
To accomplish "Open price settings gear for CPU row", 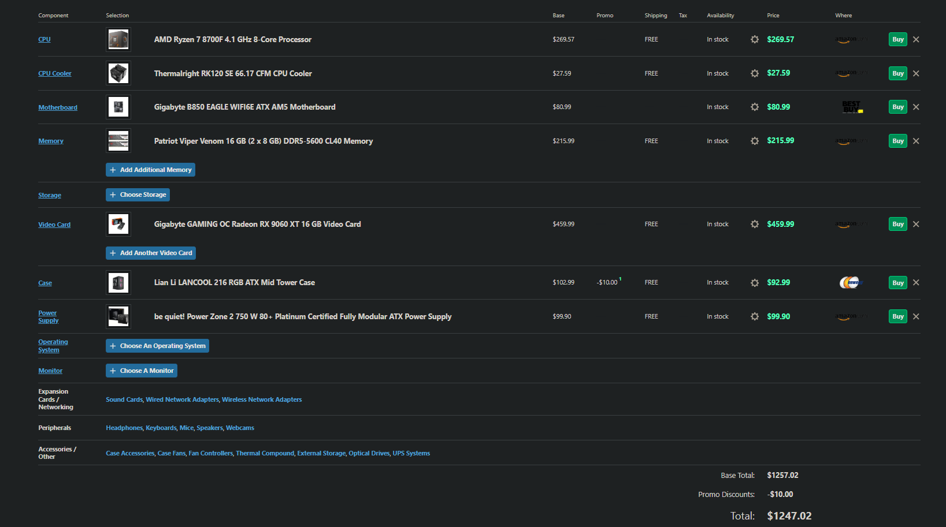I will (x=754, y=39).
